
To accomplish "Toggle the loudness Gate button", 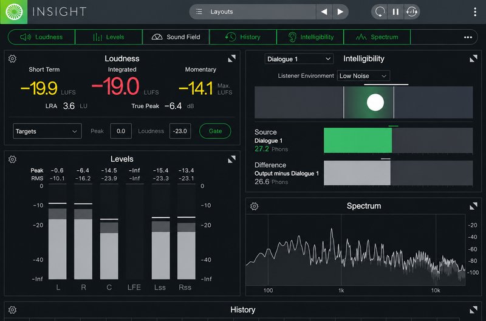I will tap(215, 131).
